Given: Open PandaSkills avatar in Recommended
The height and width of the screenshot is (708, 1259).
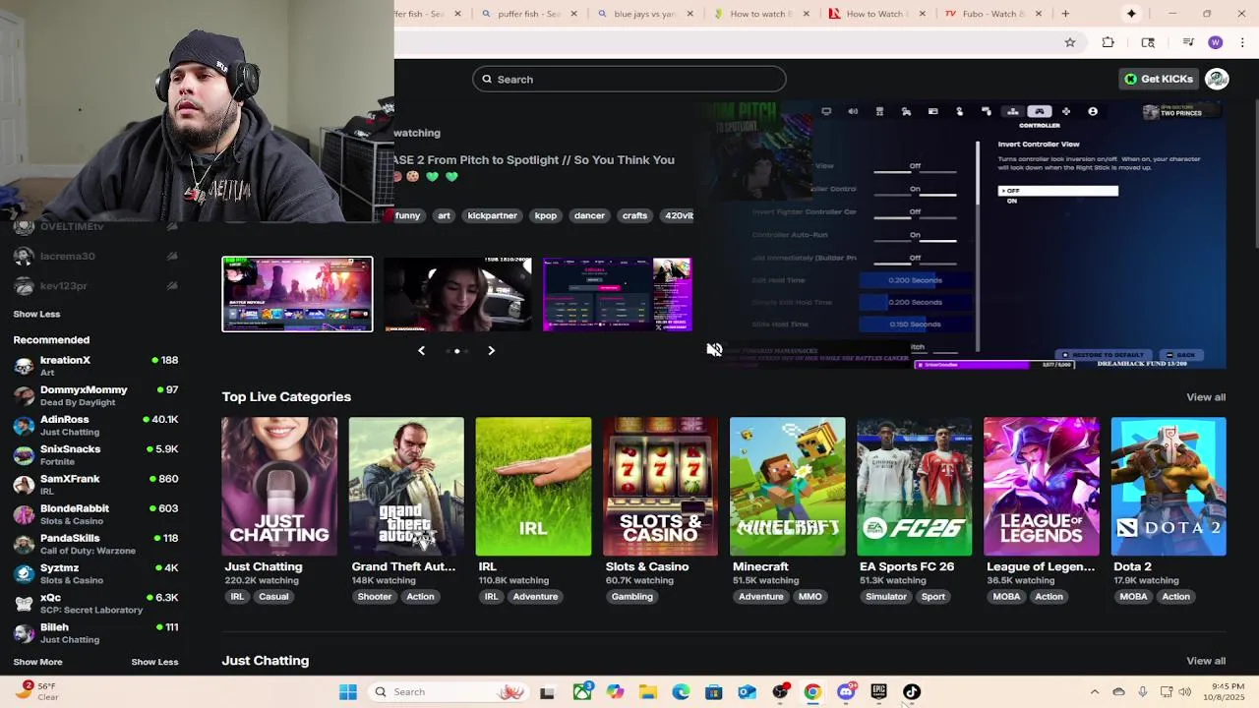Looking at the screenshot, I should click(x=24, y=544).
